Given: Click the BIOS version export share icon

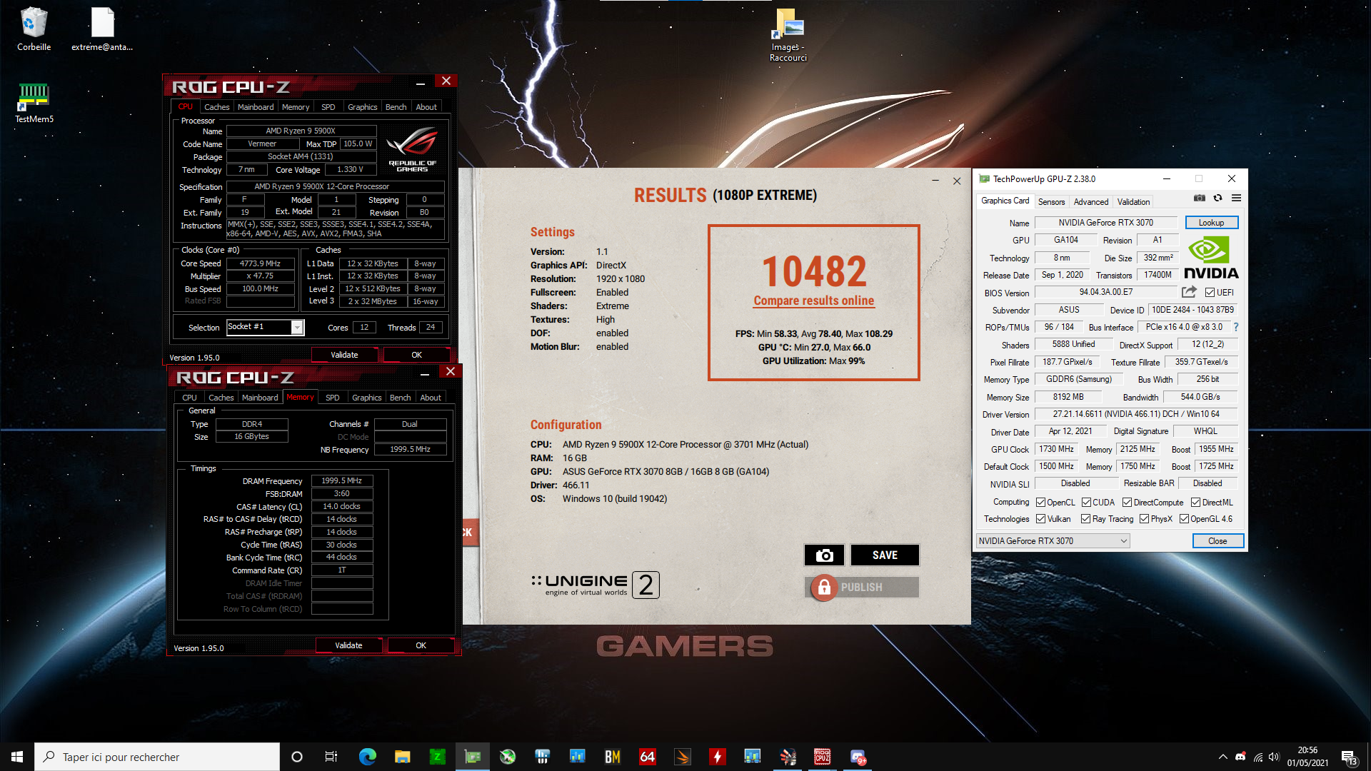Looking at the screenshot, I should tap(1188, 292).
